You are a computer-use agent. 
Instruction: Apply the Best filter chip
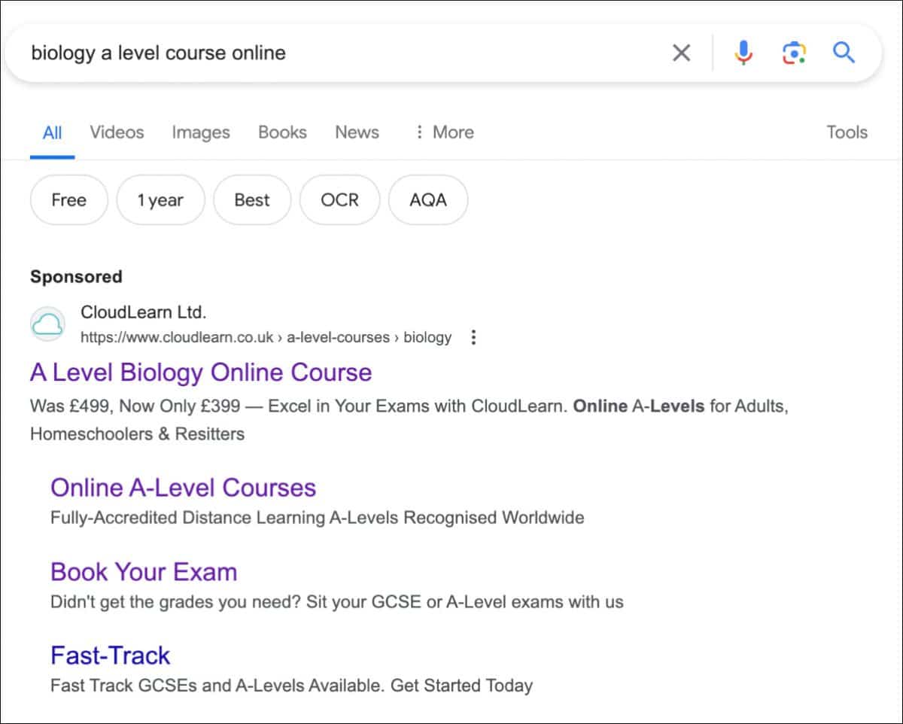252,200
